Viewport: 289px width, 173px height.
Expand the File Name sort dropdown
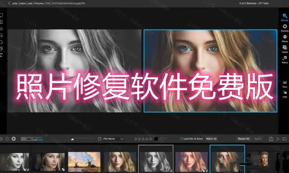122,139
